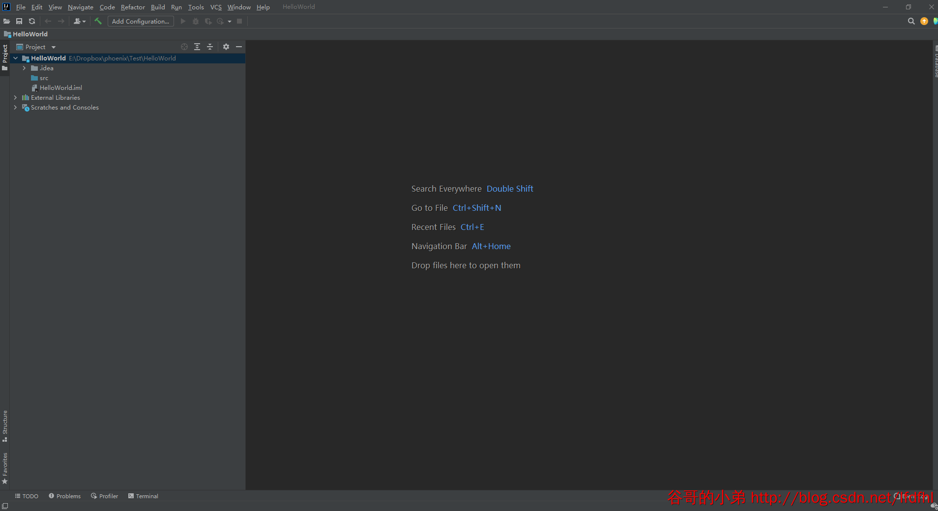The height and width of the screenshot is (511, 938).
Task: Open the Profiler tool window tab
Action: 104,496
